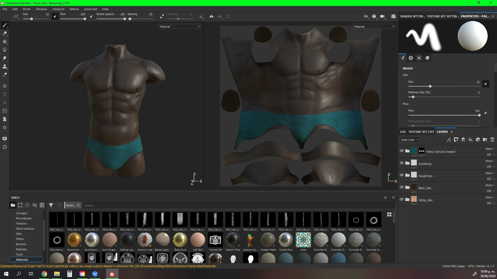This screenshot has width=497, height=279.
Task: Click the Stroke opacity slider handle
Action: pyautogui.click(x=125, y=19)
